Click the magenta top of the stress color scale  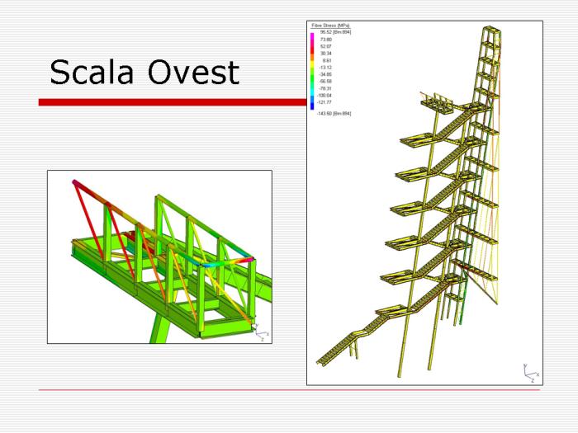[x=313, y=35]
